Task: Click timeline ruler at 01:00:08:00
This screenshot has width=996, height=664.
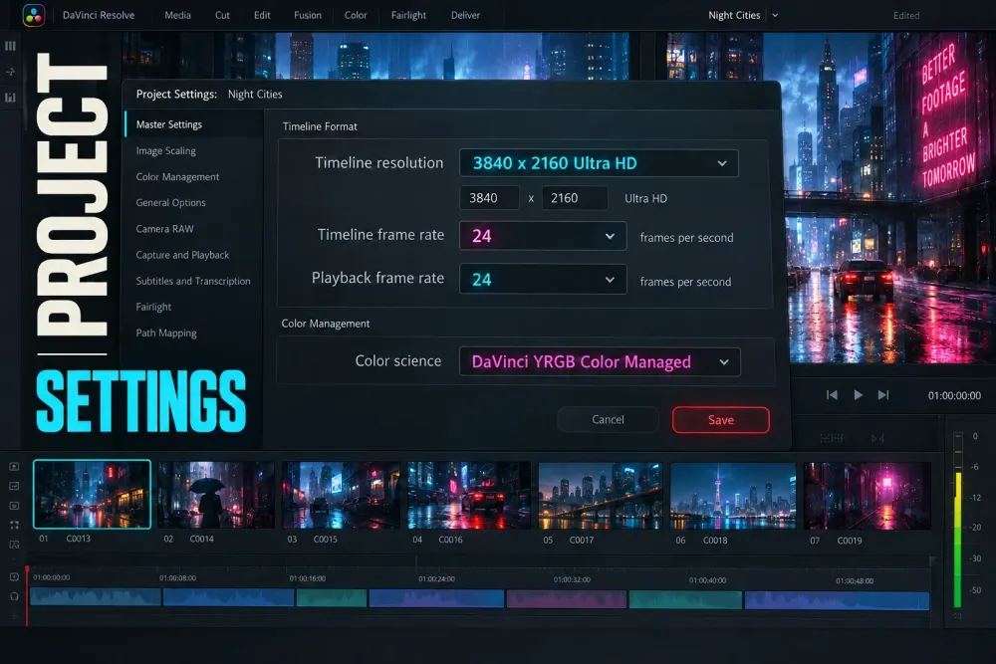Action: click(178, 578)
